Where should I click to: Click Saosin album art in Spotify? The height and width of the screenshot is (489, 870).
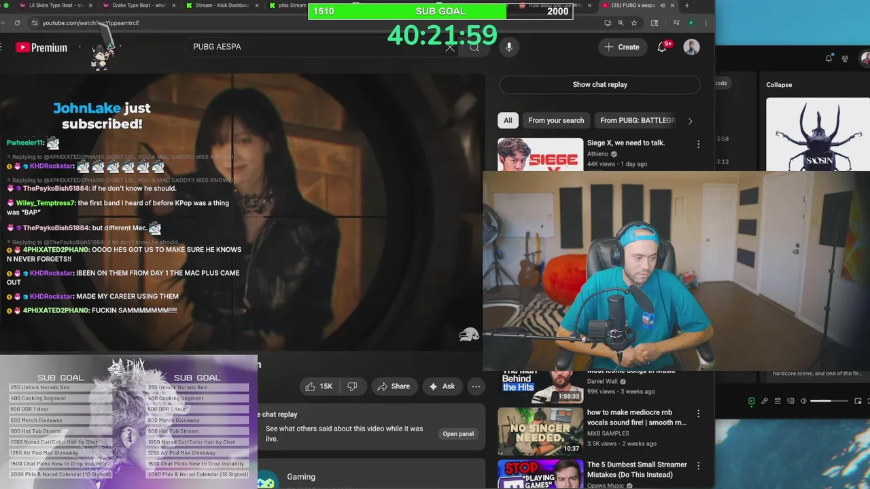(x=818, y=134)
